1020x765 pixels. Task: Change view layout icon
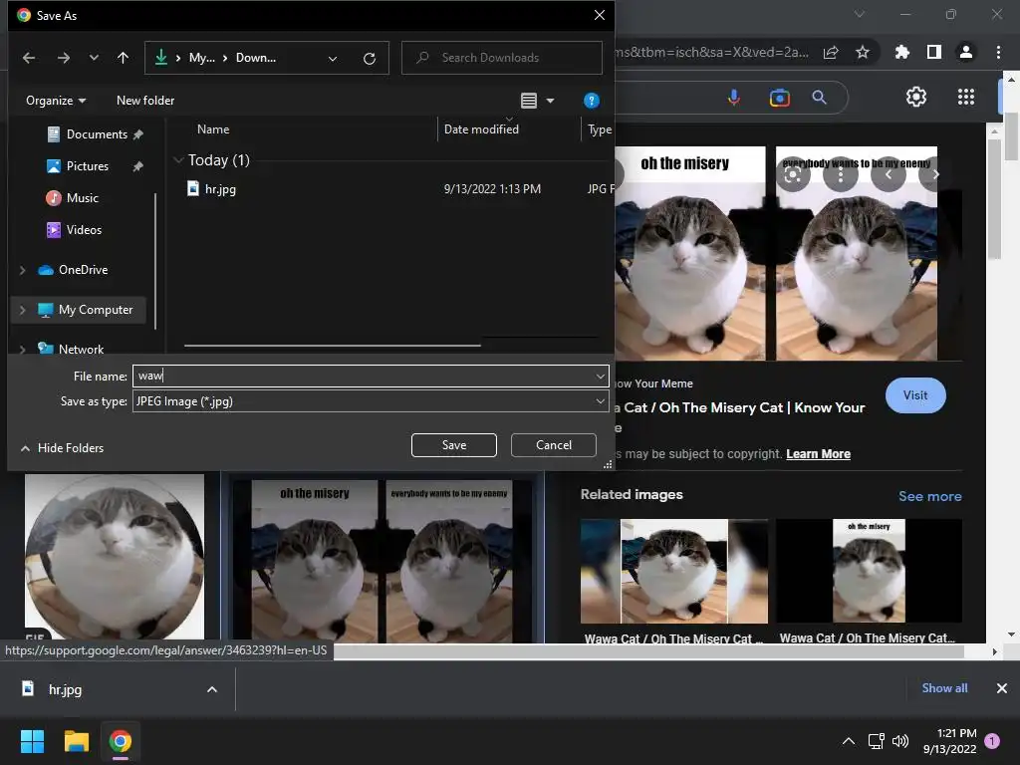[x=529, y=101]
